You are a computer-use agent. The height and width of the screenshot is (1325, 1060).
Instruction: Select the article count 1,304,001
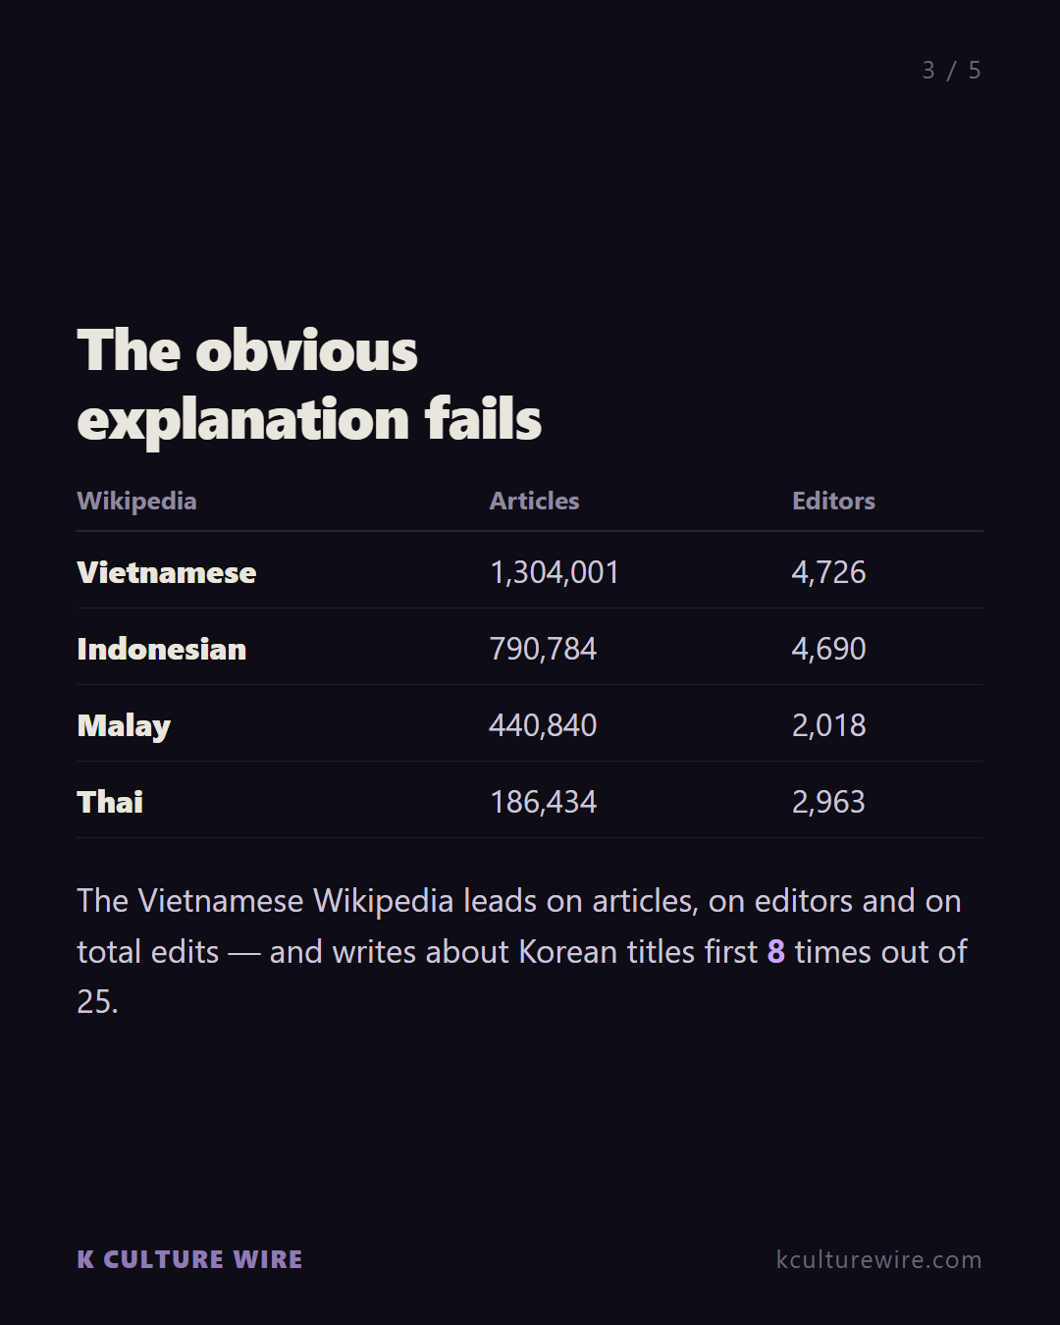[x=555, y=572]
